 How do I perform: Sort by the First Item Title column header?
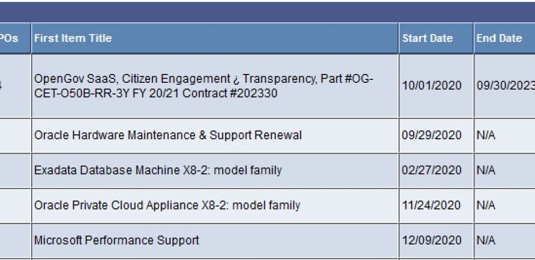(x=73, y=38)
